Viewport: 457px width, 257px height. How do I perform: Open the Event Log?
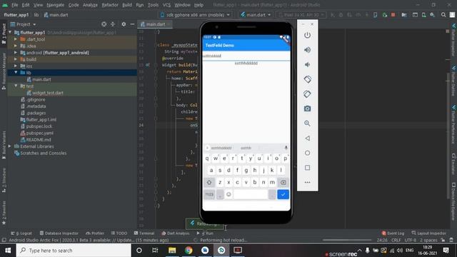pos(393,233)
